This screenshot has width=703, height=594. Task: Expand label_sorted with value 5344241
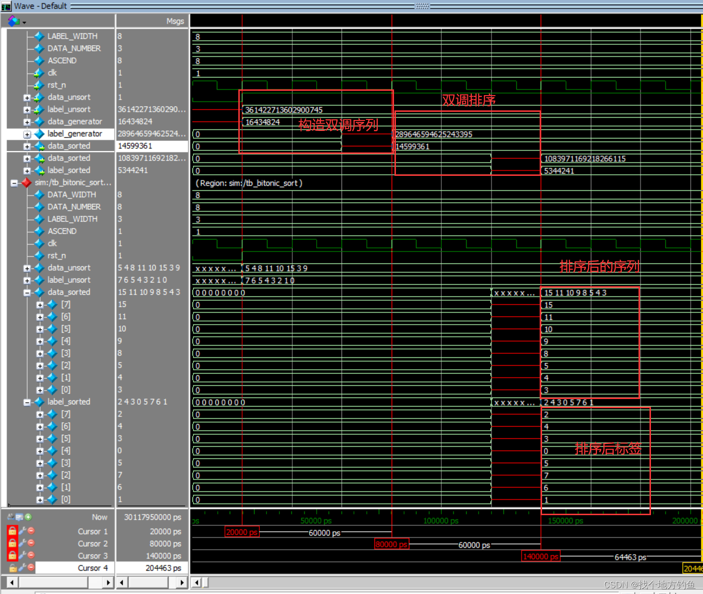(x=27, y=171)
